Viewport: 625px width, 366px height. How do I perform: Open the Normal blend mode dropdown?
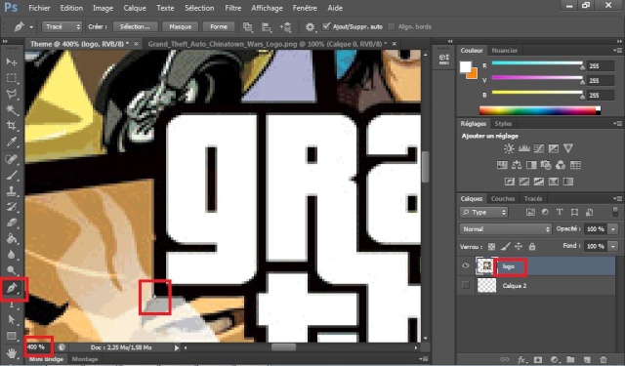(x=506, y=229)
